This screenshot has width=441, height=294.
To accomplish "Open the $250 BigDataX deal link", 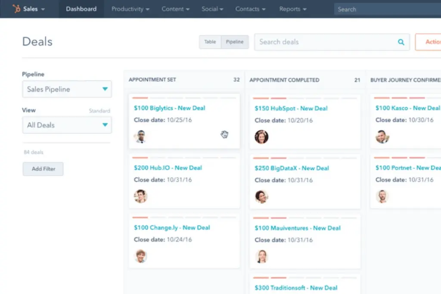I will coord(292,168).
